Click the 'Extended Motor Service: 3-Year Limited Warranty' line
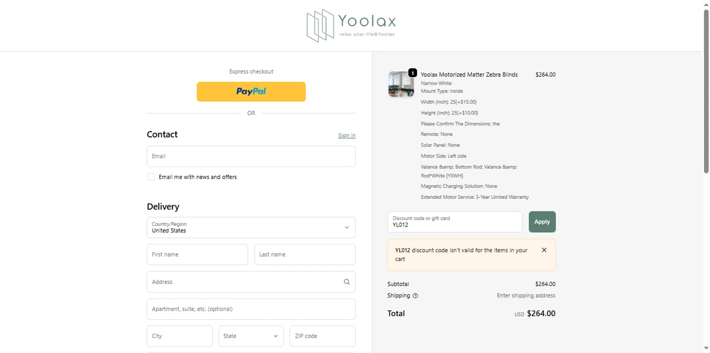Viewport: 710px width, 353px height. click(x=475, y=197)
